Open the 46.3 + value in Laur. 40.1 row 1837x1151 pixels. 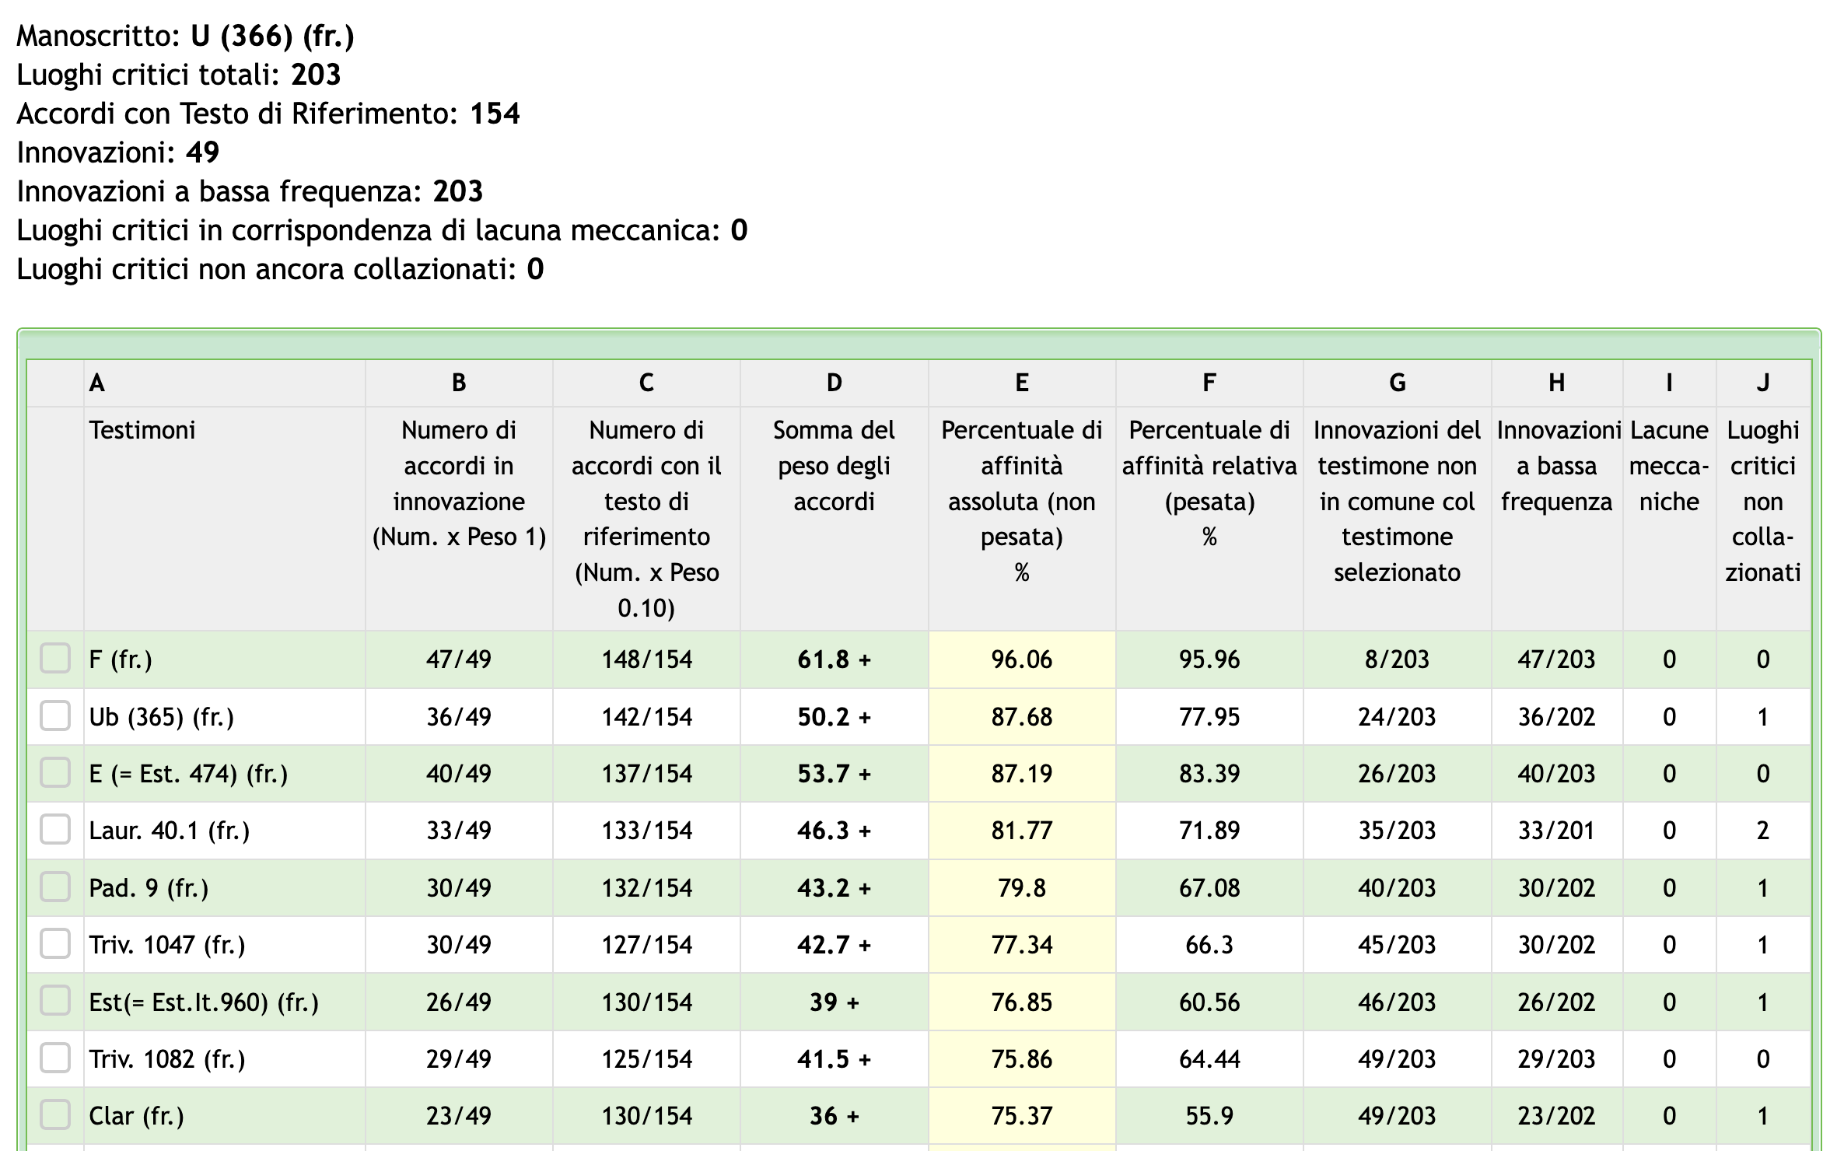tap(834, 831)
